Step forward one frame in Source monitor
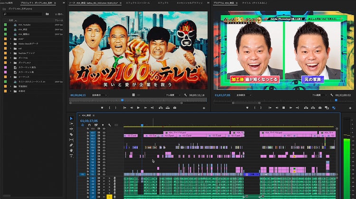This screenshot has height=199, width=356. (x=145, y=108)
